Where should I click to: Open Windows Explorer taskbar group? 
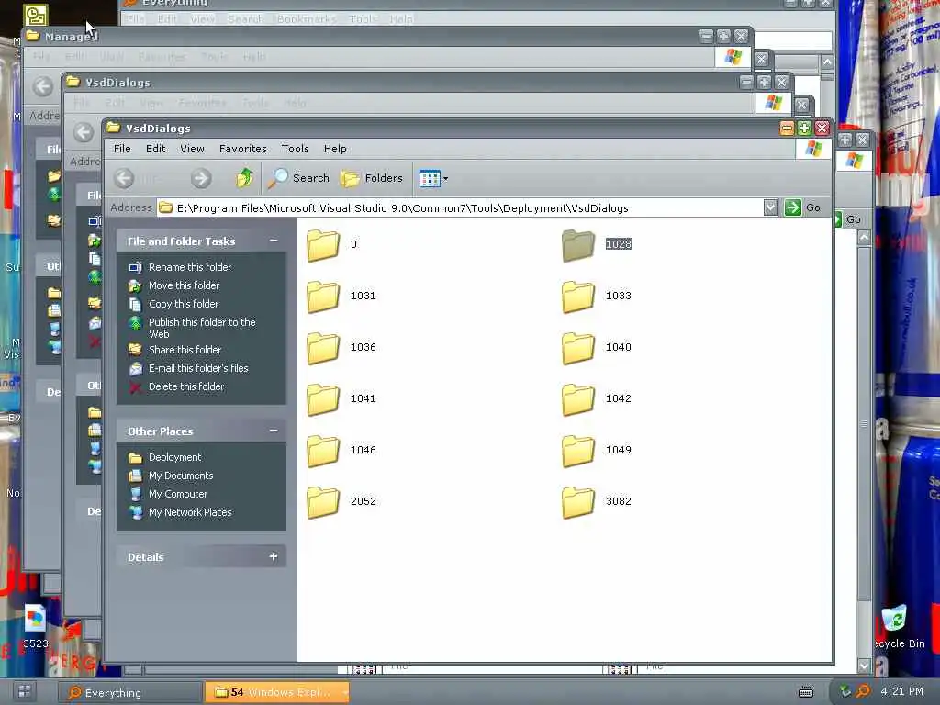point(277,692)
